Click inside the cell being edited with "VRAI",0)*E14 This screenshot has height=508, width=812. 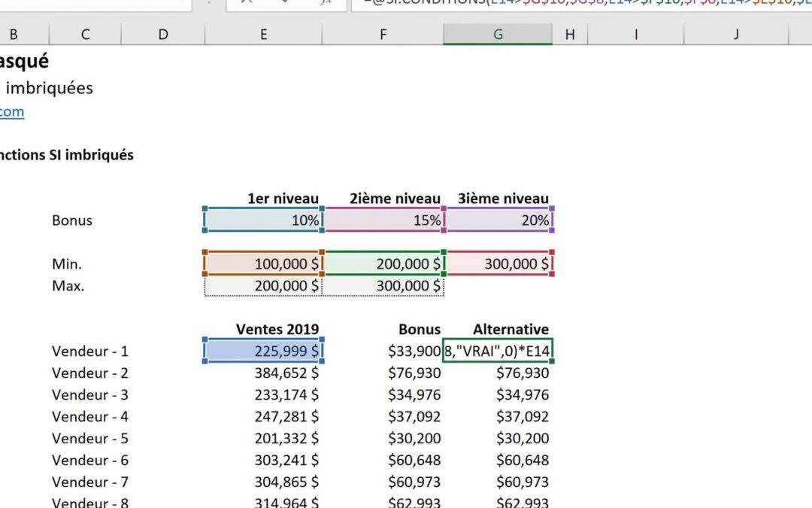498,351
